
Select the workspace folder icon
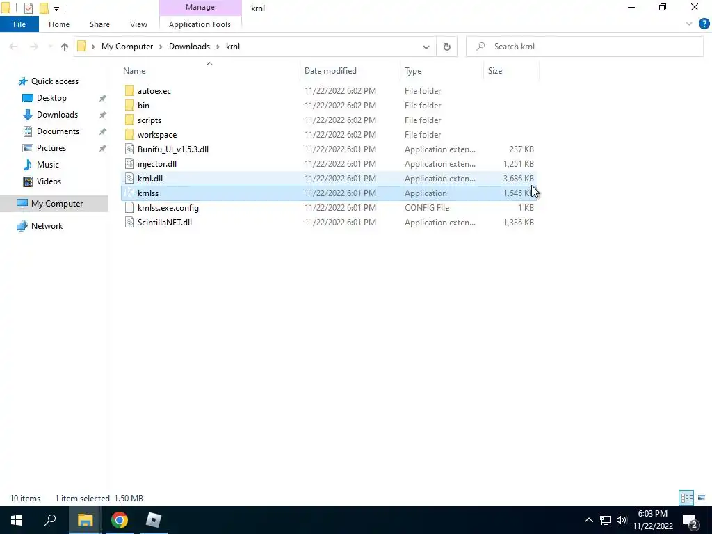(129, 134)
